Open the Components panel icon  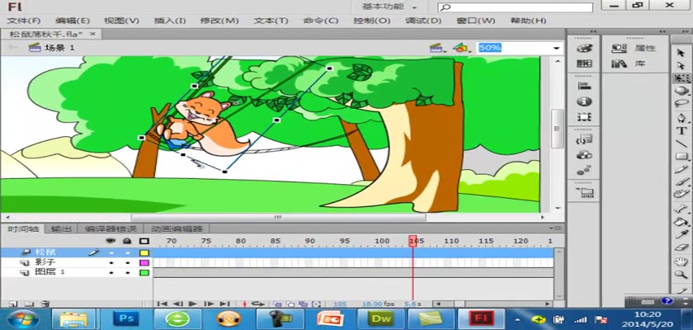pos(584,155)
